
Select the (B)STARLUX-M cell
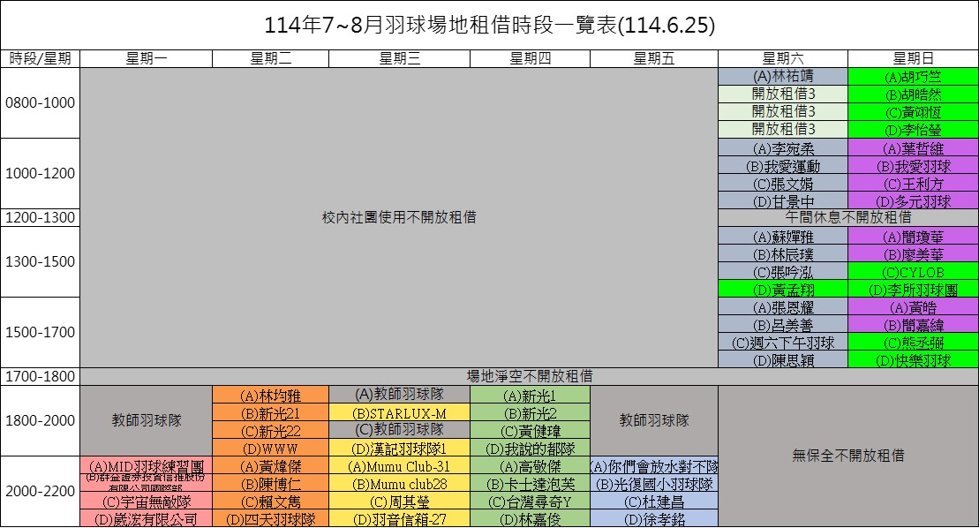(x=399, y=412)
